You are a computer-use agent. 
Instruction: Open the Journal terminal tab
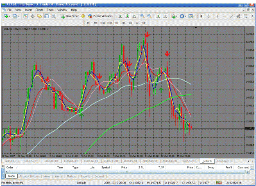click(100, 176)
